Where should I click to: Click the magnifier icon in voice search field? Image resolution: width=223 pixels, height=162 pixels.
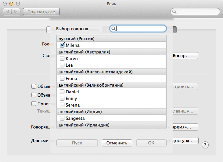(114, 29)
